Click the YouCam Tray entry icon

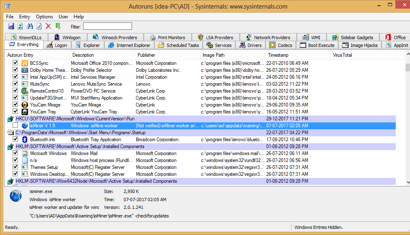(x=24, y=112)
